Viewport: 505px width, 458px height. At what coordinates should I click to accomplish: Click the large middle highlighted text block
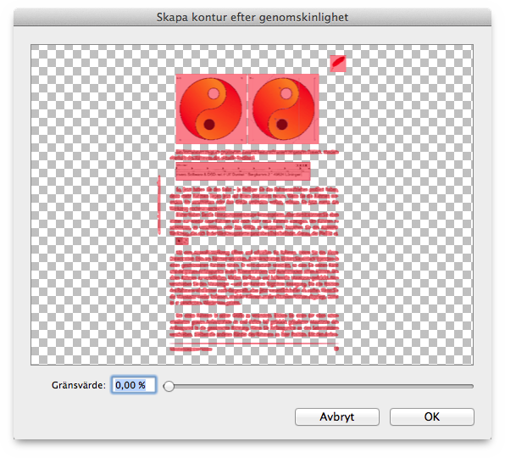pos(254,277)
